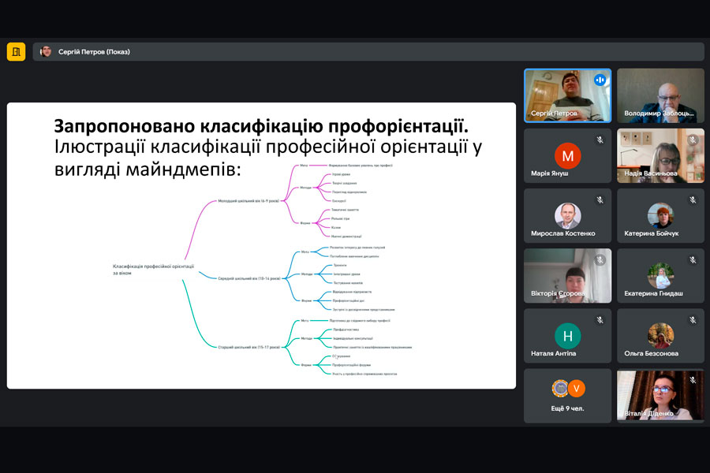This screenshot has width=710, height=473.
Task: Click mindmap root node Класифікація професійної орієнтації за віком
Action: coord(153,270)
